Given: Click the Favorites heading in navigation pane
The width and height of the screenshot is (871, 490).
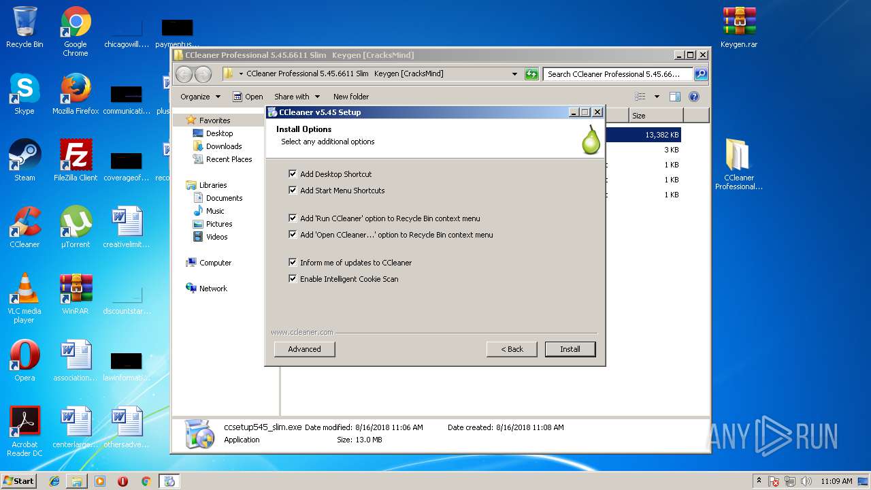Looking at the screenshot, I should click(214, 120).
